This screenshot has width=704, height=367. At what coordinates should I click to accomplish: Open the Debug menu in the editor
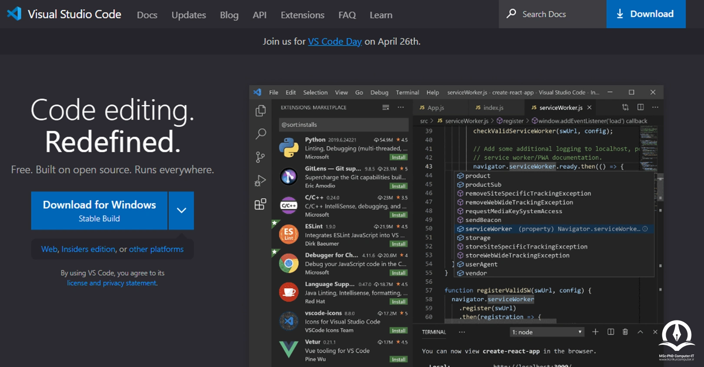(379, 92)
